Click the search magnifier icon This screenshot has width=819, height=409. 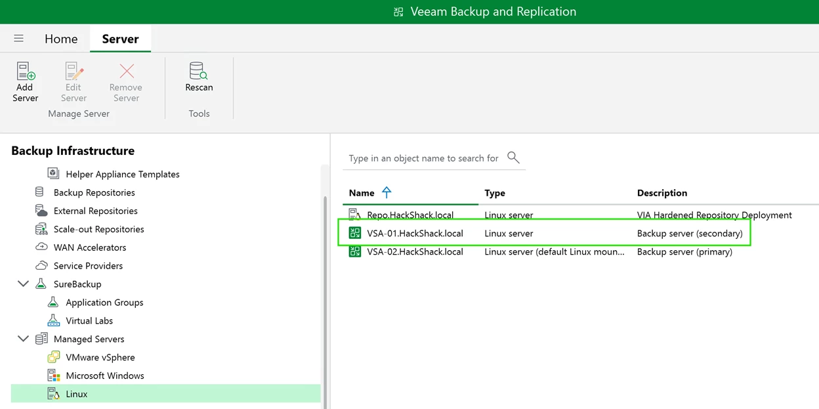[x=513, y=158]
